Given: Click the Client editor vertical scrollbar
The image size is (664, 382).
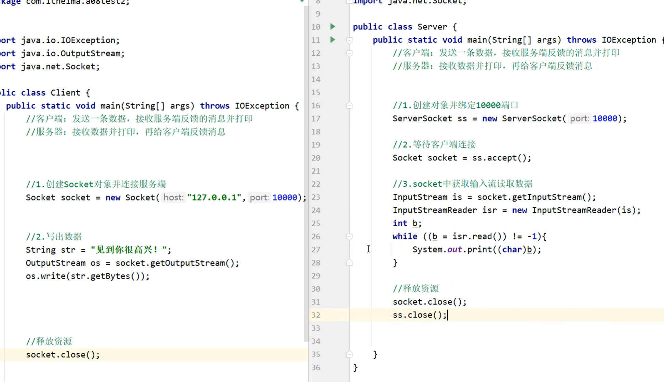Looking at the screenshot, I should pyautogui.click(x=306, y=171).
